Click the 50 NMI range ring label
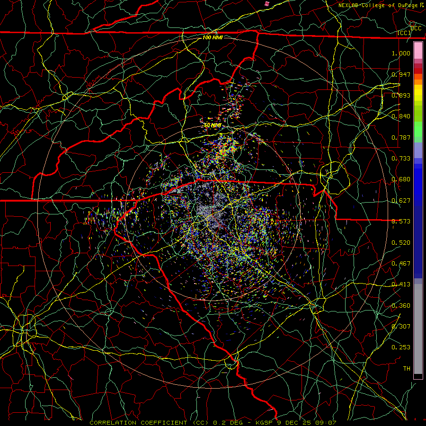The height and width of the screenshot is (426, 426). tap(213, 125)
